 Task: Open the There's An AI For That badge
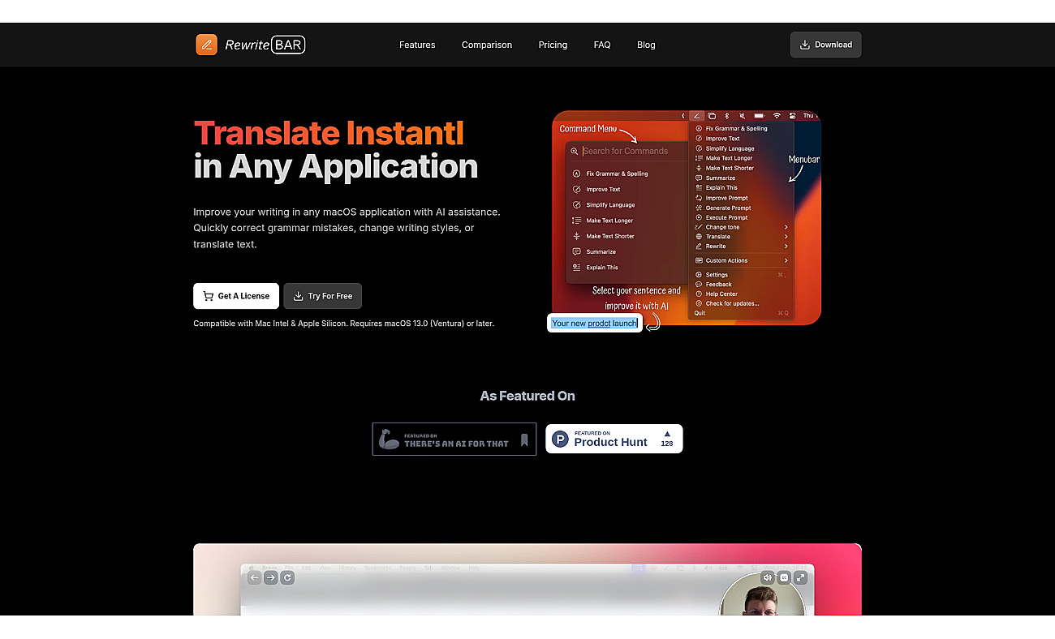tap(454, 439)
